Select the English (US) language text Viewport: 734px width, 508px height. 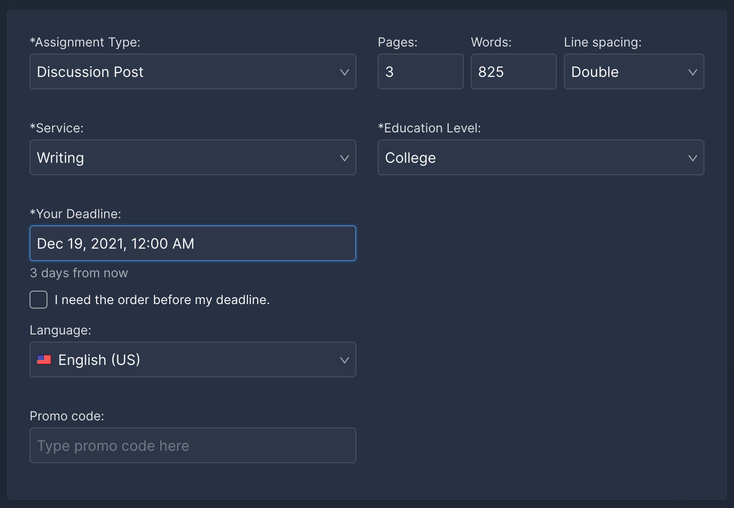[99, 360]
